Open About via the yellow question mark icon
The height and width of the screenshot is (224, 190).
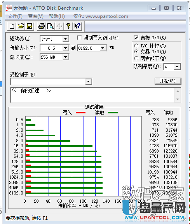coord(68,26)
